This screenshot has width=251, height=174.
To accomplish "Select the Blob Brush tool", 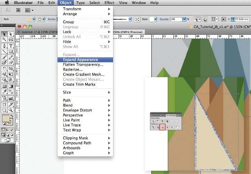I will [x=4, y=62].
